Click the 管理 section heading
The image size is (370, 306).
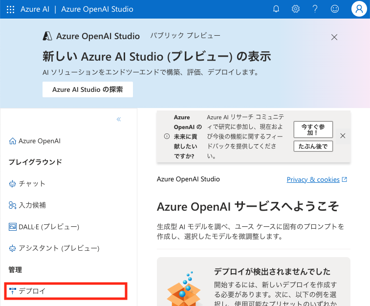[x=15, y=270]
